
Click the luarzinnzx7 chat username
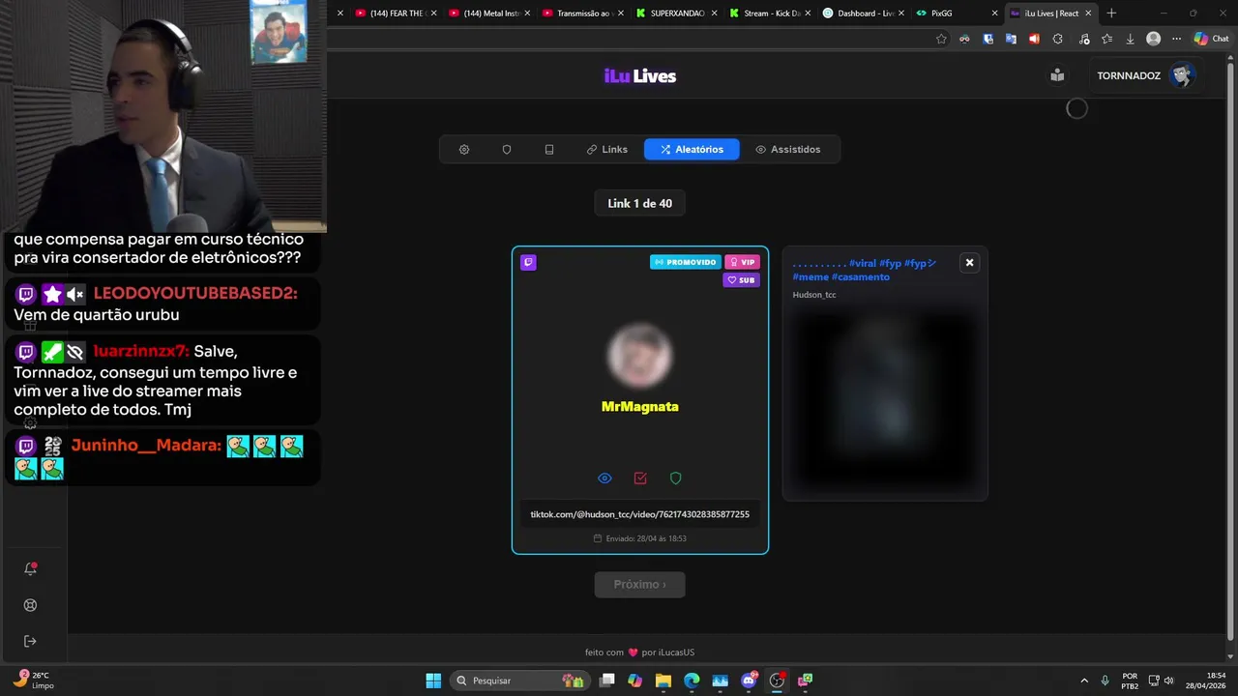tap(141, 351)
